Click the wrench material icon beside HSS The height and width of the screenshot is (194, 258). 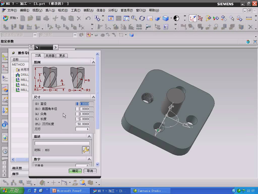(86, 150)
